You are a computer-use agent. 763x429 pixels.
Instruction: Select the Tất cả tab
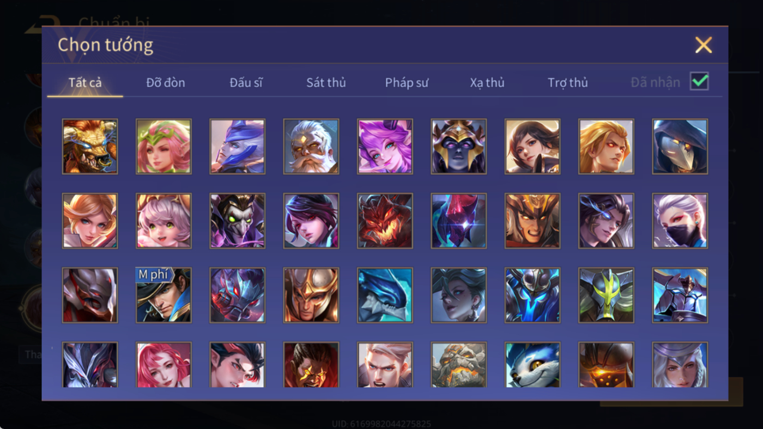(x=85, y=82)
